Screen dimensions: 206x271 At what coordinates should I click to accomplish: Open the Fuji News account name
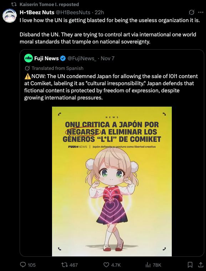point(46,58)
